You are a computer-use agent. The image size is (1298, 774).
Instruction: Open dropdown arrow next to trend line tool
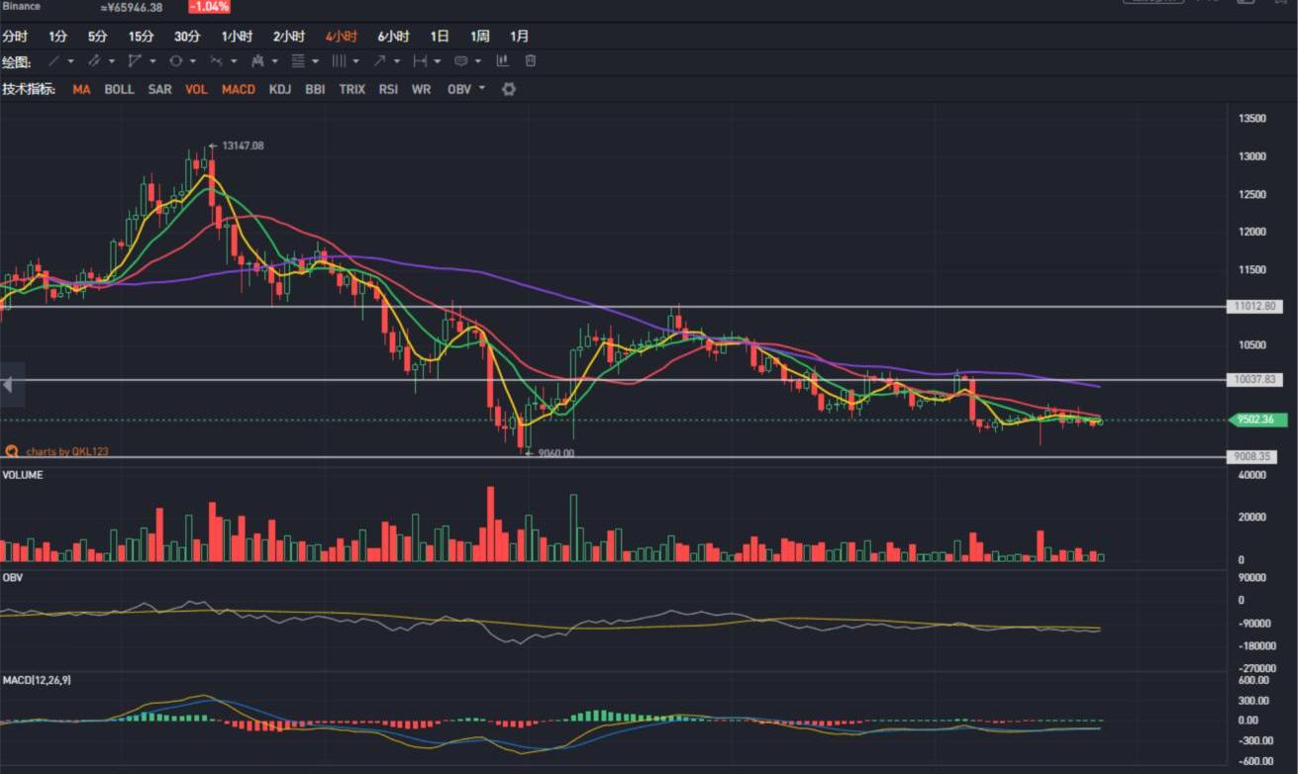click(71, 61)
